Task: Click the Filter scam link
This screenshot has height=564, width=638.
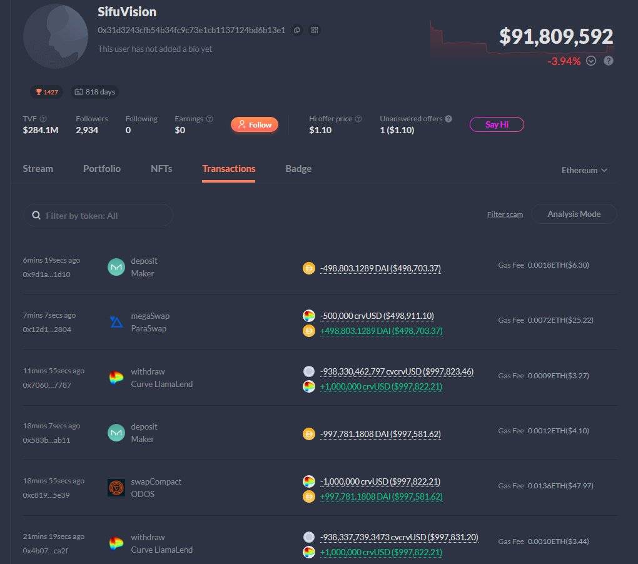Action: (505, 214)
